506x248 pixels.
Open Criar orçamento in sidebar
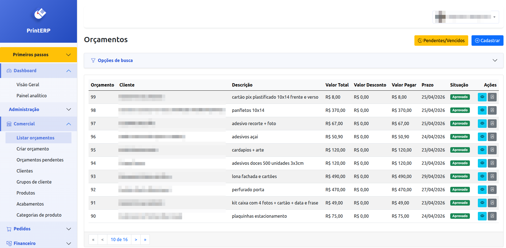point(33,149)
